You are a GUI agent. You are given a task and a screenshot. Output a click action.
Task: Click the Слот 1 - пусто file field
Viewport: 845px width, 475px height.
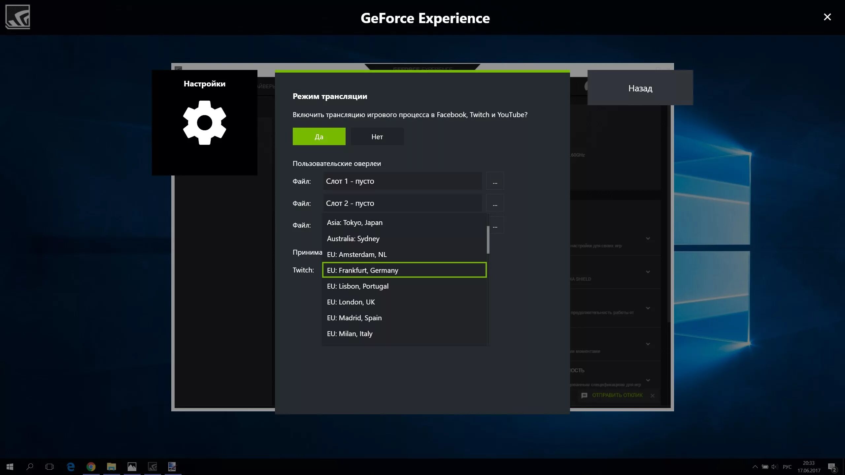402,181
